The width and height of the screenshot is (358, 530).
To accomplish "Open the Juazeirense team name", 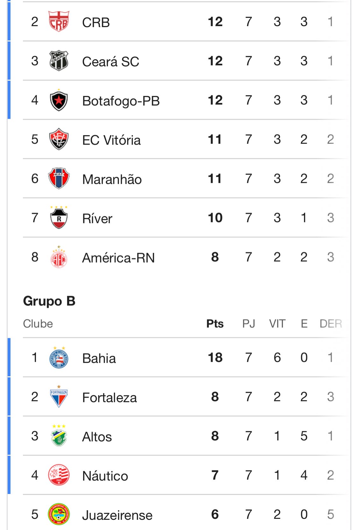I will click(x=117, y=515).
